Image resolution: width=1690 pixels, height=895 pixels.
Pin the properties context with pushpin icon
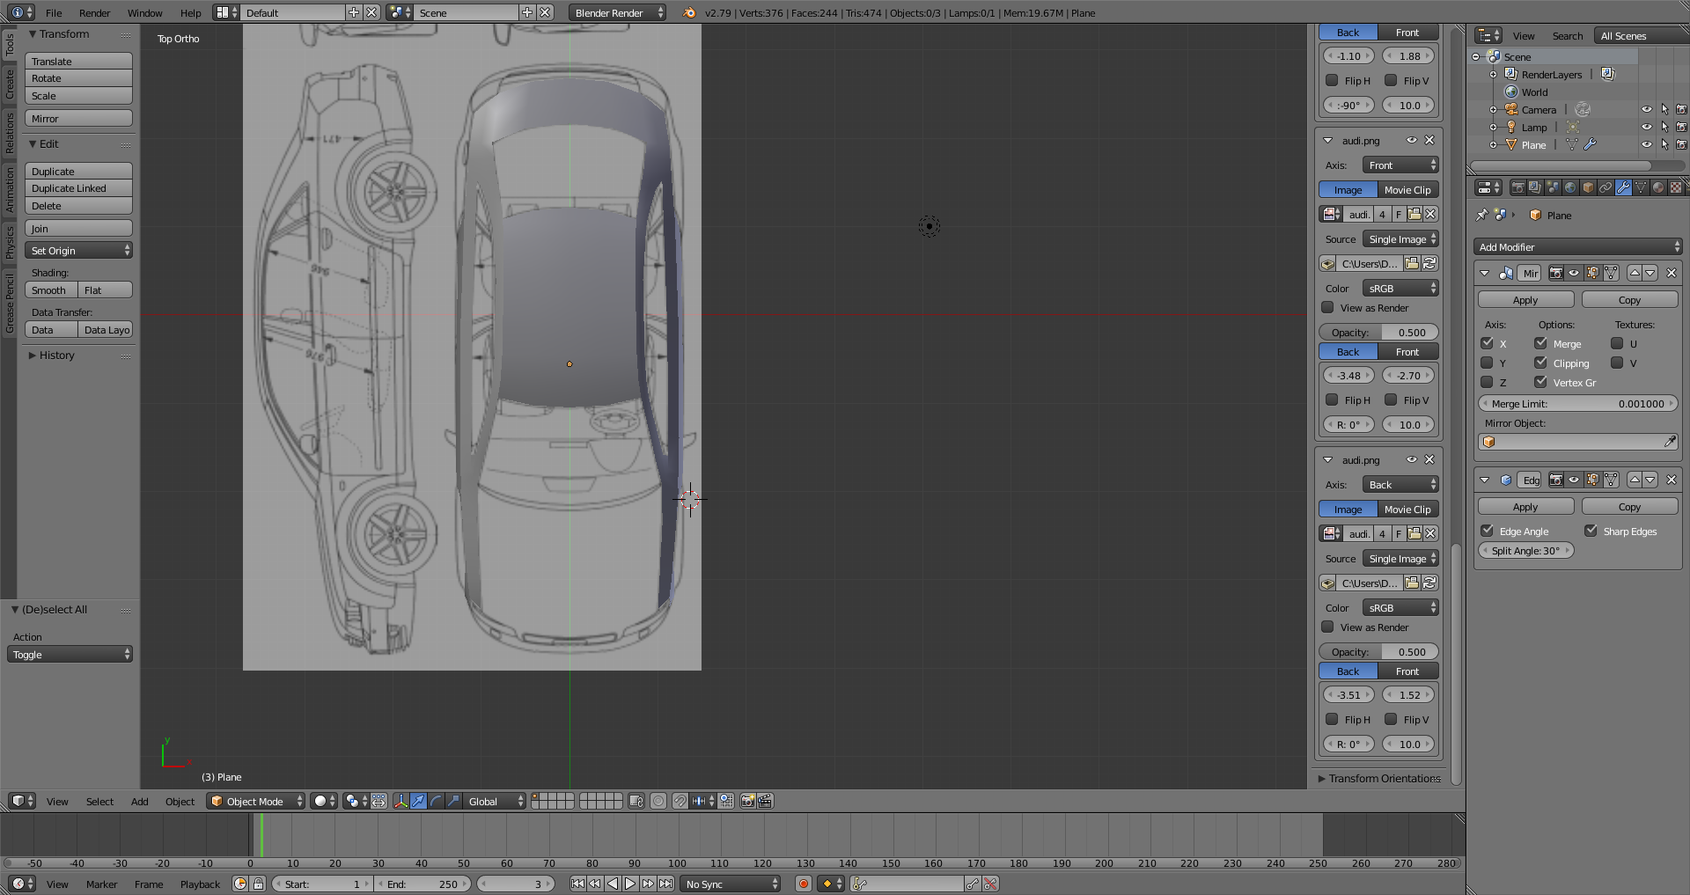(1482, 215)
